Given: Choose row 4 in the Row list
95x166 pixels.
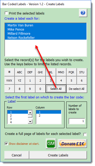Looking at the screenshot, I should [18, 122].
